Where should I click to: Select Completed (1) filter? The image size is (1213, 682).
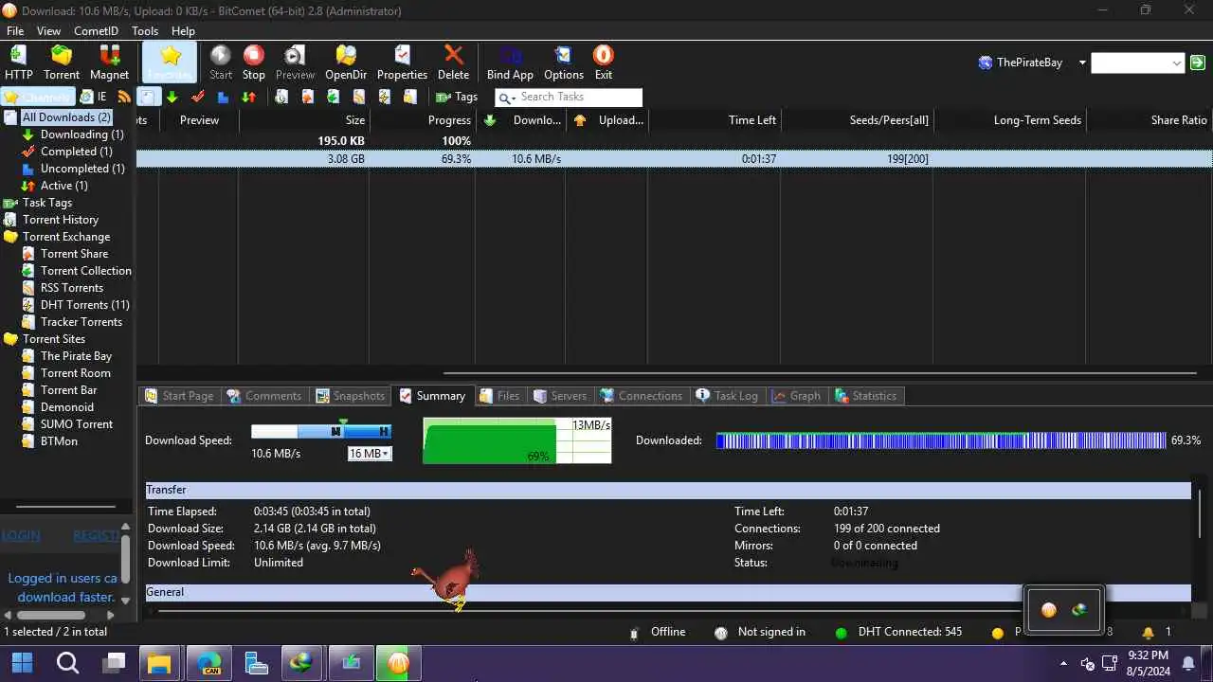[76, 152]
